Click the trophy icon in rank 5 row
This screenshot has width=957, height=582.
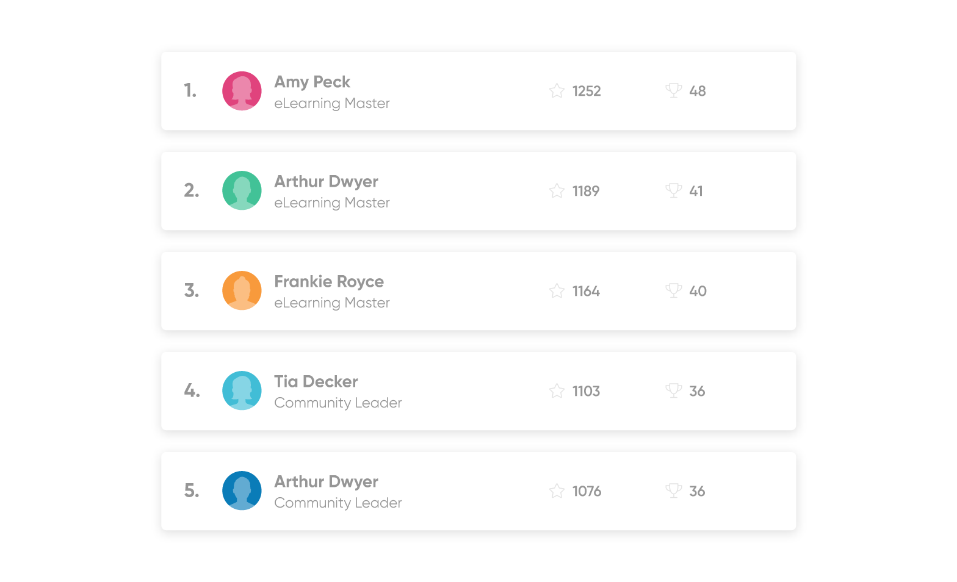point(674,491)
